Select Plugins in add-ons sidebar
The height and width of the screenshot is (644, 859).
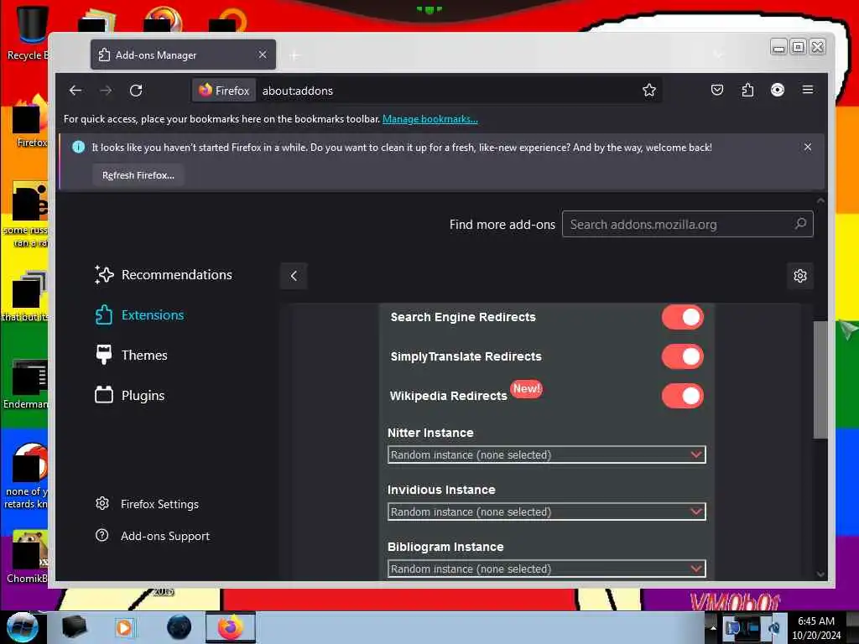pyautogui.click(x=129, y=395)
